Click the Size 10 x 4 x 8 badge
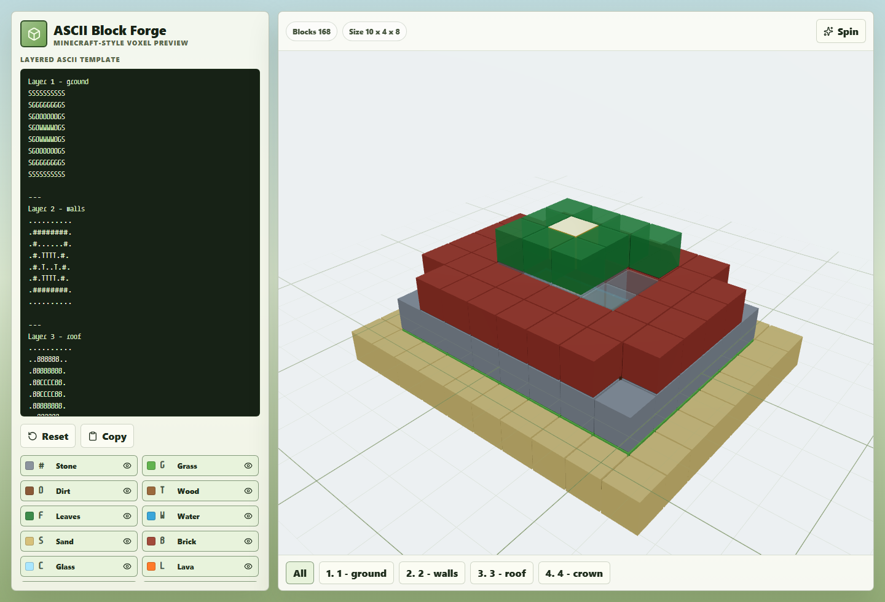Image resolution: width=885 pixels, height=602 pixels. [374, 31]
